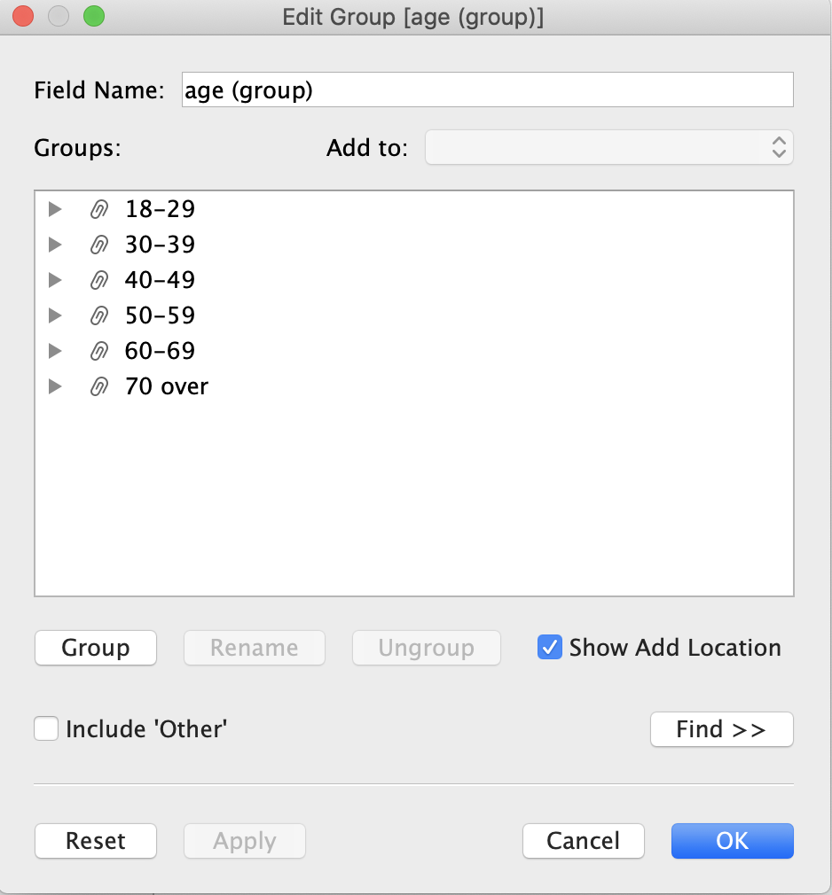Expand the 40-49 group disclosure triangle
Screen dimensions: 832x895
55,280
